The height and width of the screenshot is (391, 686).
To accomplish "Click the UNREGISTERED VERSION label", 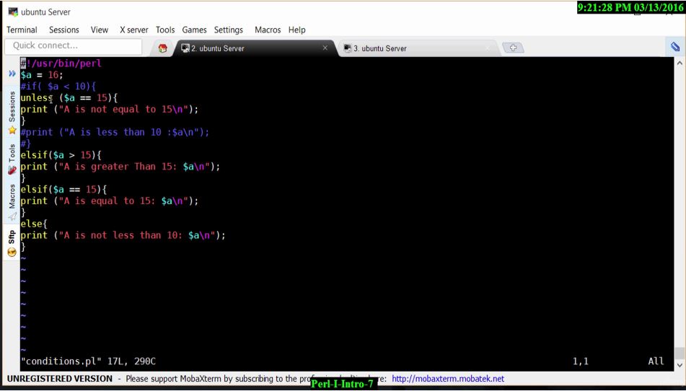I will (x=59, y=379).
